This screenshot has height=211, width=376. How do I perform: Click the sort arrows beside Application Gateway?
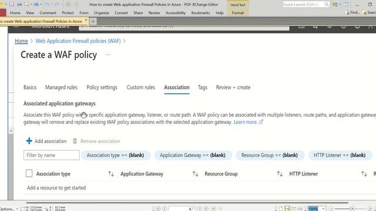(196, 174)
